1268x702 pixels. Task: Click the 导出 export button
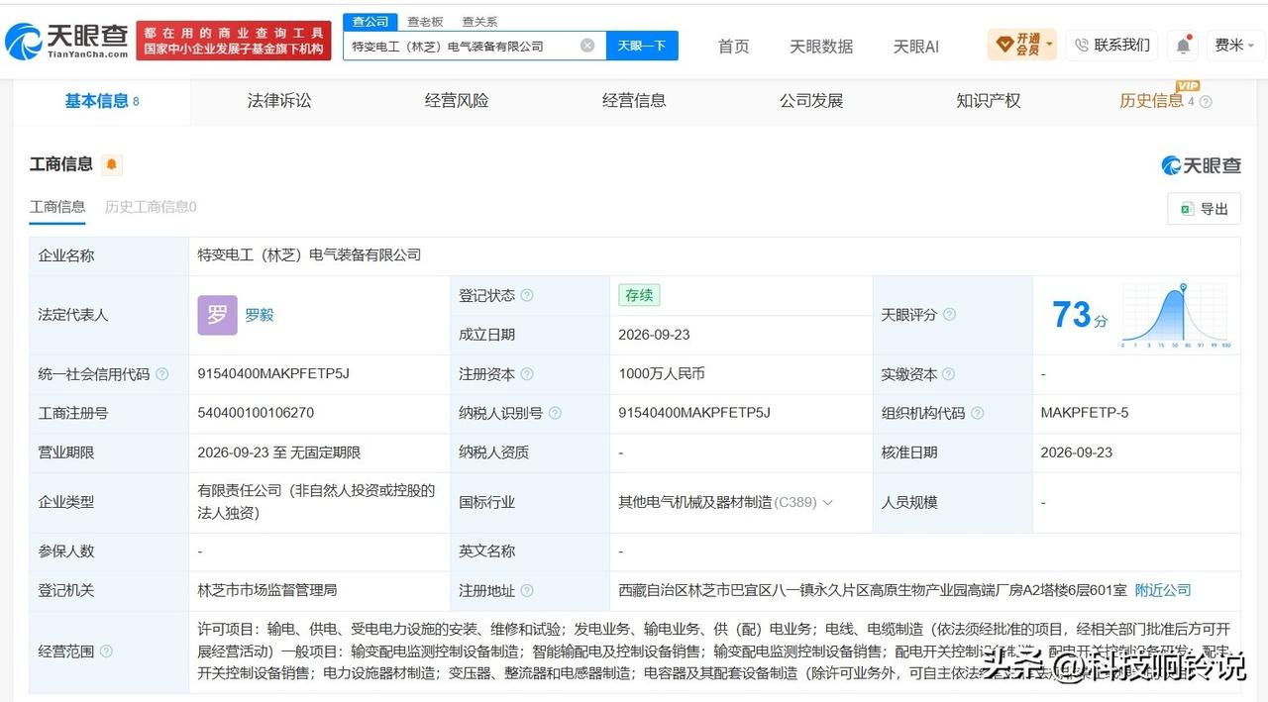pyautogui.click(x=1204, y=209)
